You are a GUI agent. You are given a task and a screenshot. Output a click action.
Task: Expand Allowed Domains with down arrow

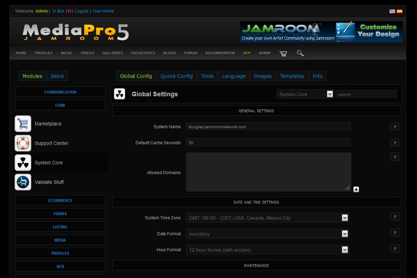[x=356, y=189]
